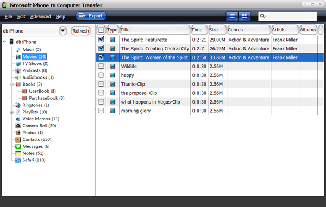Sort by Size column header

(217, 30)
